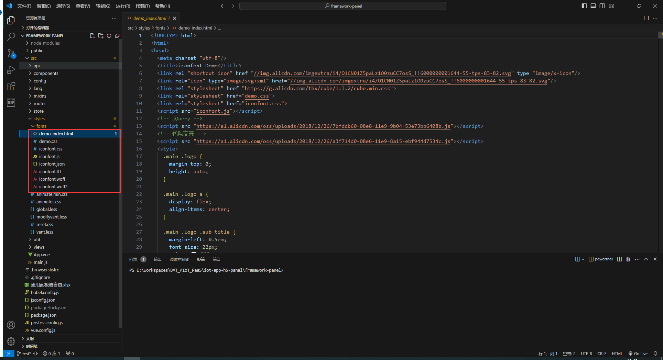
Task: Open the 终端 menu
Action: (x=142, y=6)
